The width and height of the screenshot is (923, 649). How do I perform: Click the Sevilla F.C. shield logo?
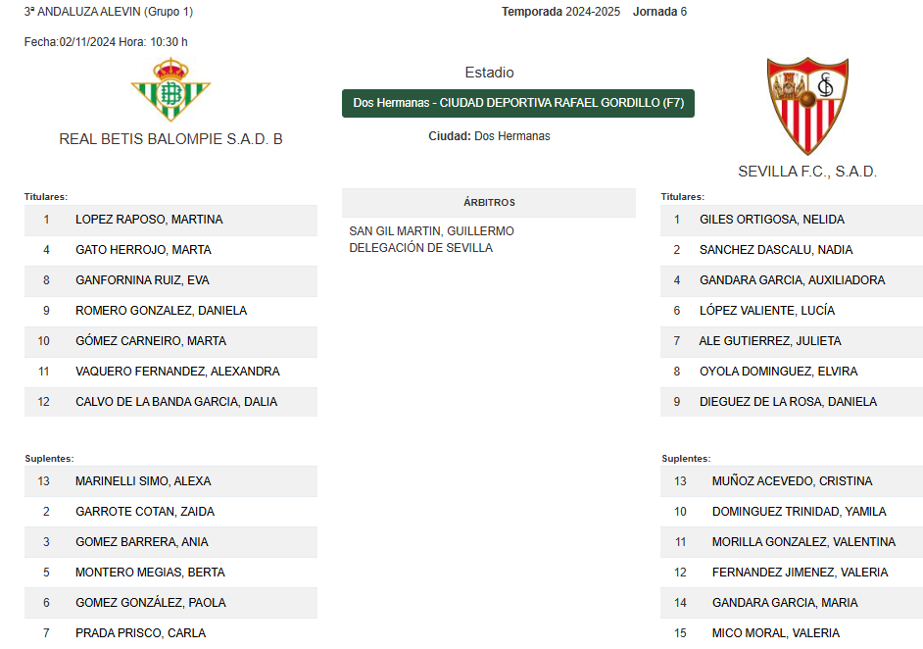[807, 106]
